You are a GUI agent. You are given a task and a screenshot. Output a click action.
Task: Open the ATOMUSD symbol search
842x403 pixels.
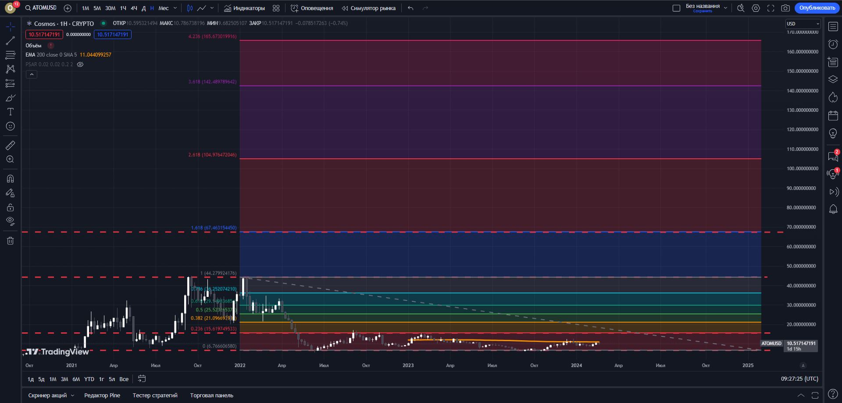point(41,8)
